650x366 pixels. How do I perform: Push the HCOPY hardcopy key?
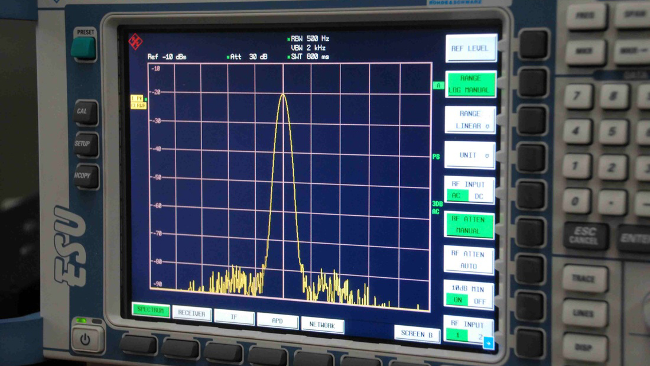tap(86, 176)
